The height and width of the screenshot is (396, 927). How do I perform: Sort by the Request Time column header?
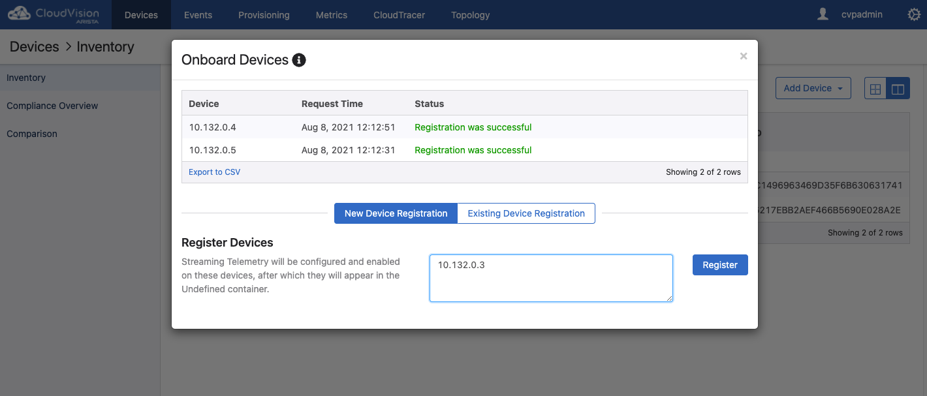(x=332, y=104)
